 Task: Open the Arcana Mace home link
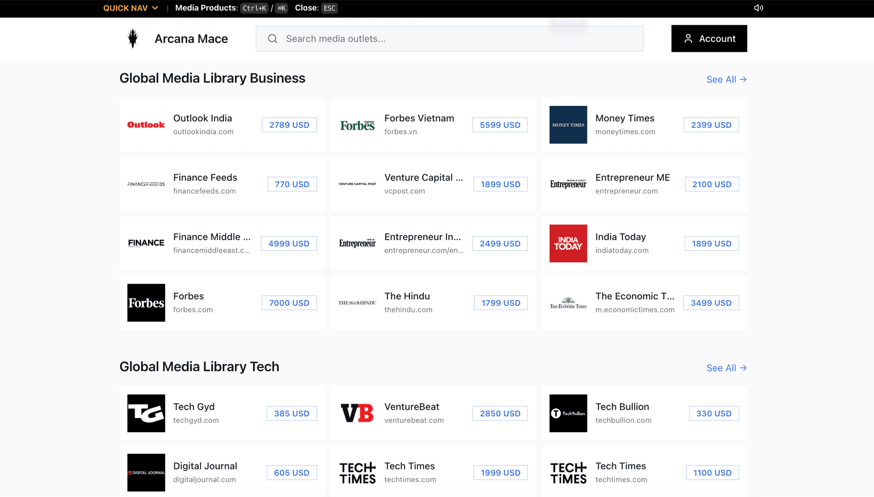click(x=191, y=38)
